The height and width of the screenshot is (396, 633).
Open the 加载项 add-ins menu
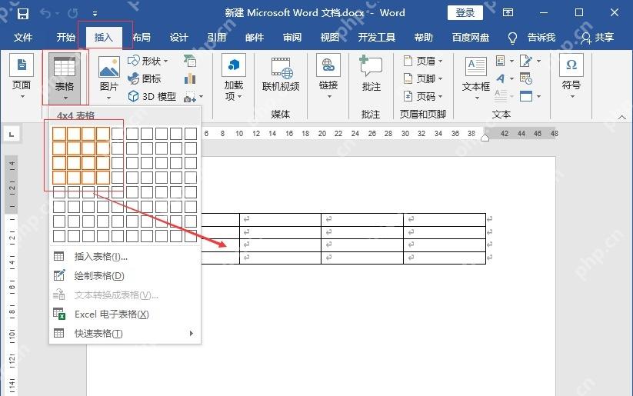[234, 77]
